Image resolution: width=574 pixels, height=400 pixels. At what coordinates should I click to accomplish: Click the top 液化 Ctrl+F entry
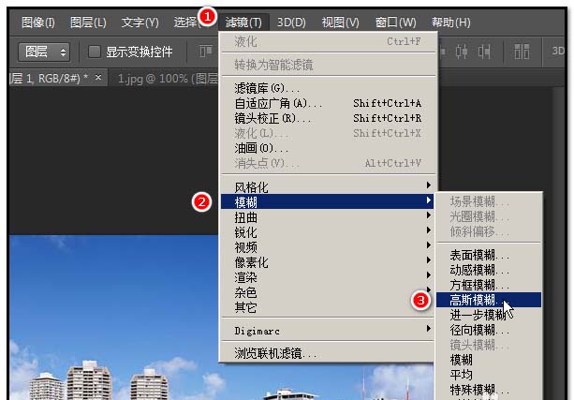(329, 42)
